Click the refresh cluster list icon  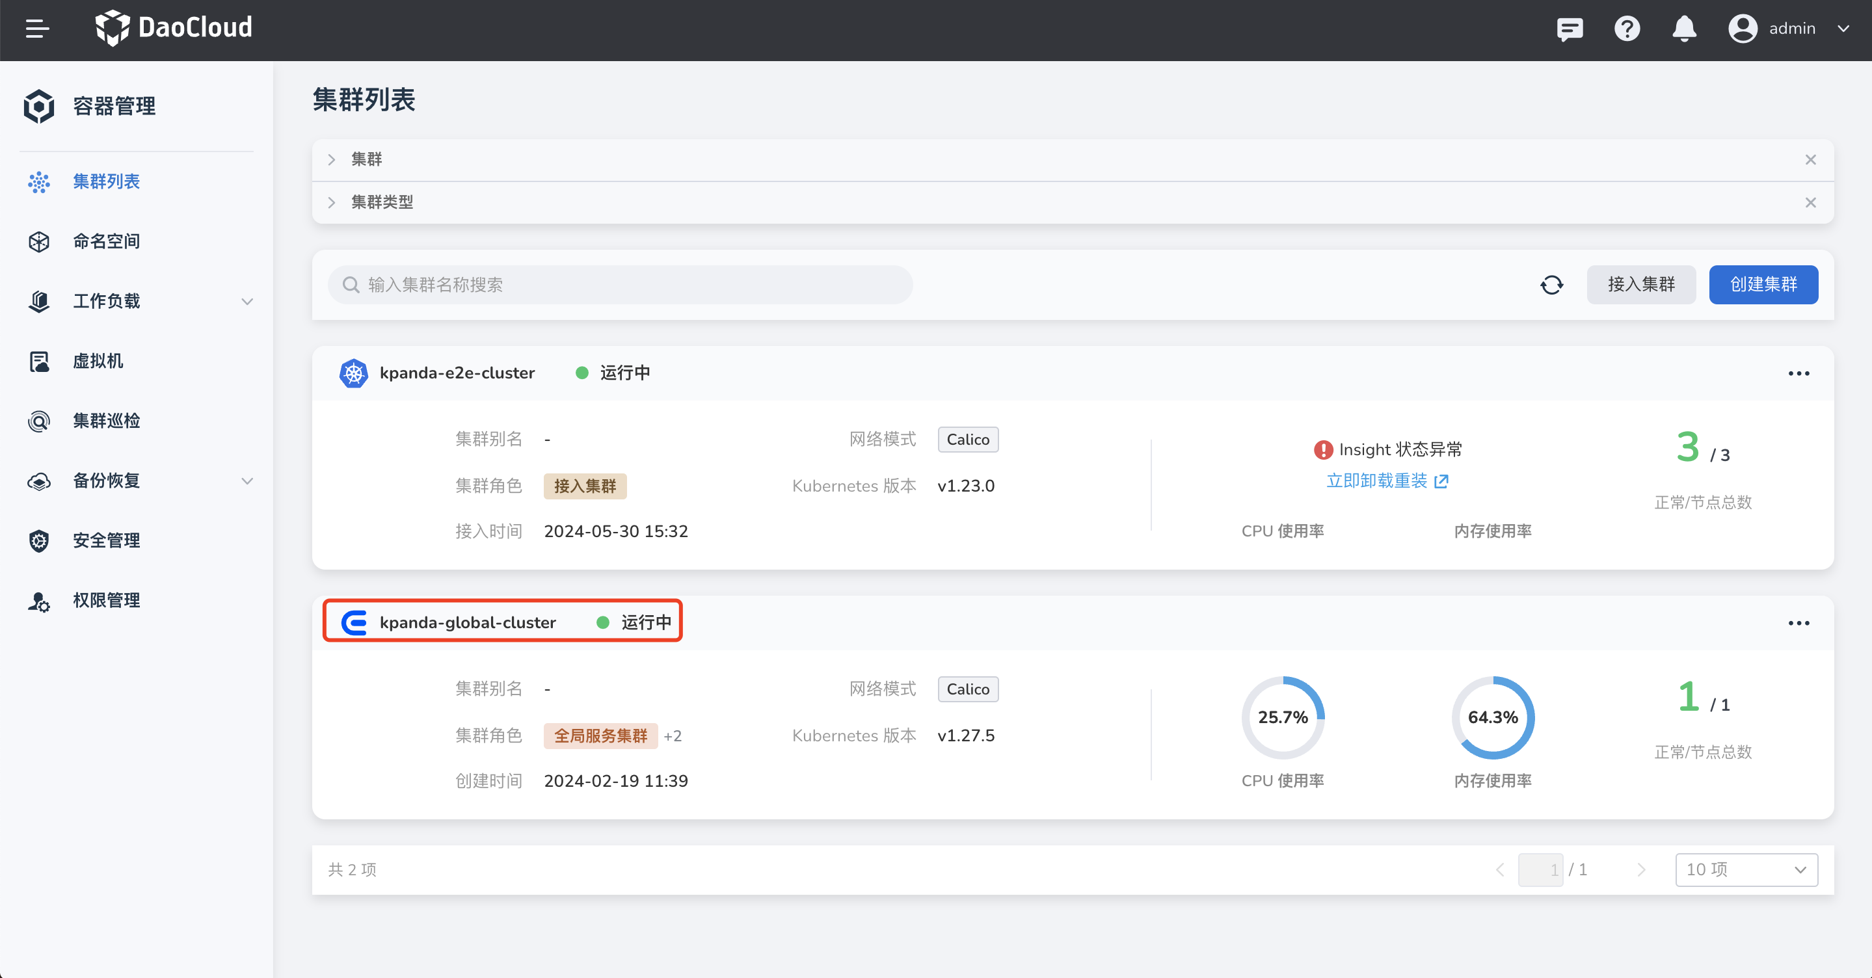click(x=1551, y=285)
